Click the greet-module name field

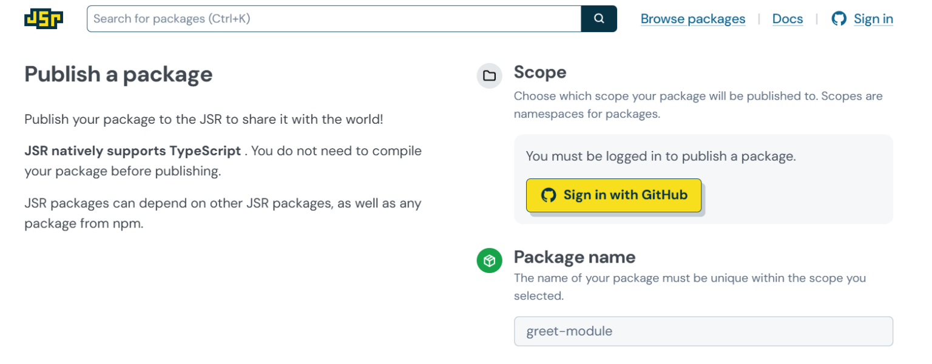pos(703,331)
